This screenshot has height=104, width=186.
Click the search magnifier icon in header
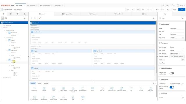163,5
